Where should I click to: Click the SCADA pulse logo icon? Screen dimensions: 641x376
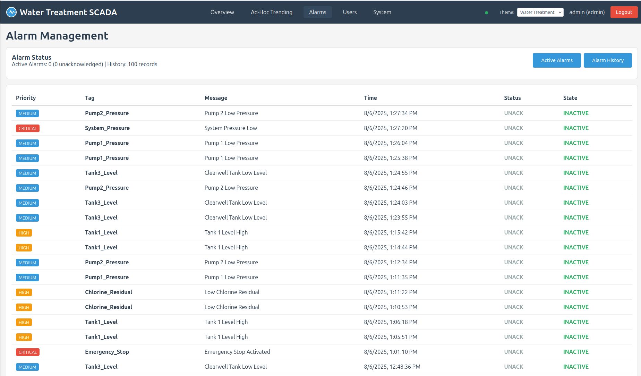11,12
